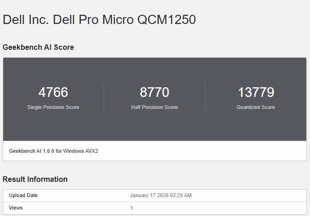Click the Views row label
310x216 pixels.
[x=16, y=208]
